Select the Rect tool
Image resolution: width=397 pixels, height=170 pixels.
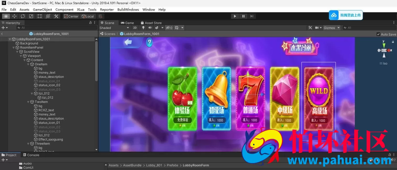click(40, 16)
